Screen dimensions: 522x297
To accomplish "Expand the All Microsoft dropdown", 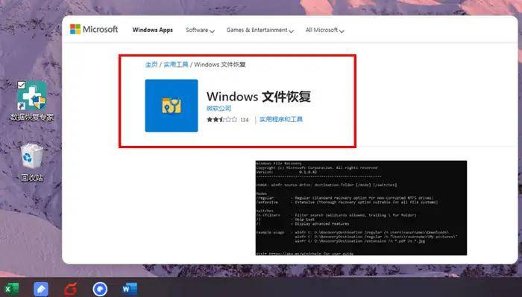I will coord(325,31).
